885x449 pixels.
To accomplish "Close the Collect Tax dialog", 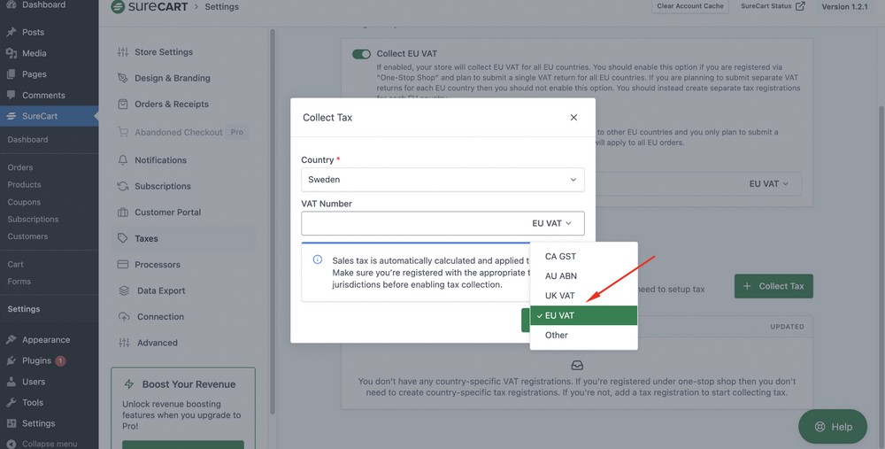I will pos(573,117).
